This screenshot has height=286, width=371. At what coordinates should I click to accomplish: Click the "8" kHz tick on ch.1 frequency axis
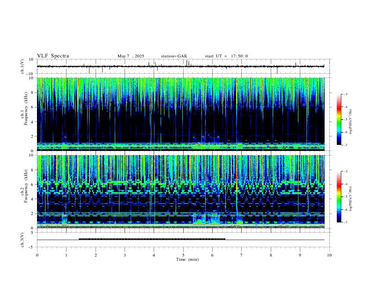click(x=32, y=93)
